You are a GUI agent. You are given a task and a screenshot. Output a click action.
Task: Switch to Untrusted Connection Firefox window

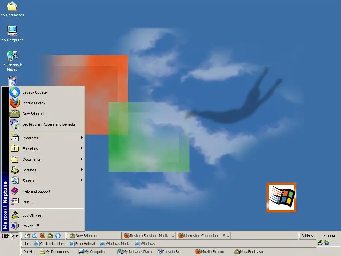pyautogui.click(x=203, y=236)
